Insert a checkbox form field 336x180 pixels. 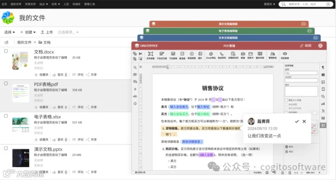coord(182,56)
